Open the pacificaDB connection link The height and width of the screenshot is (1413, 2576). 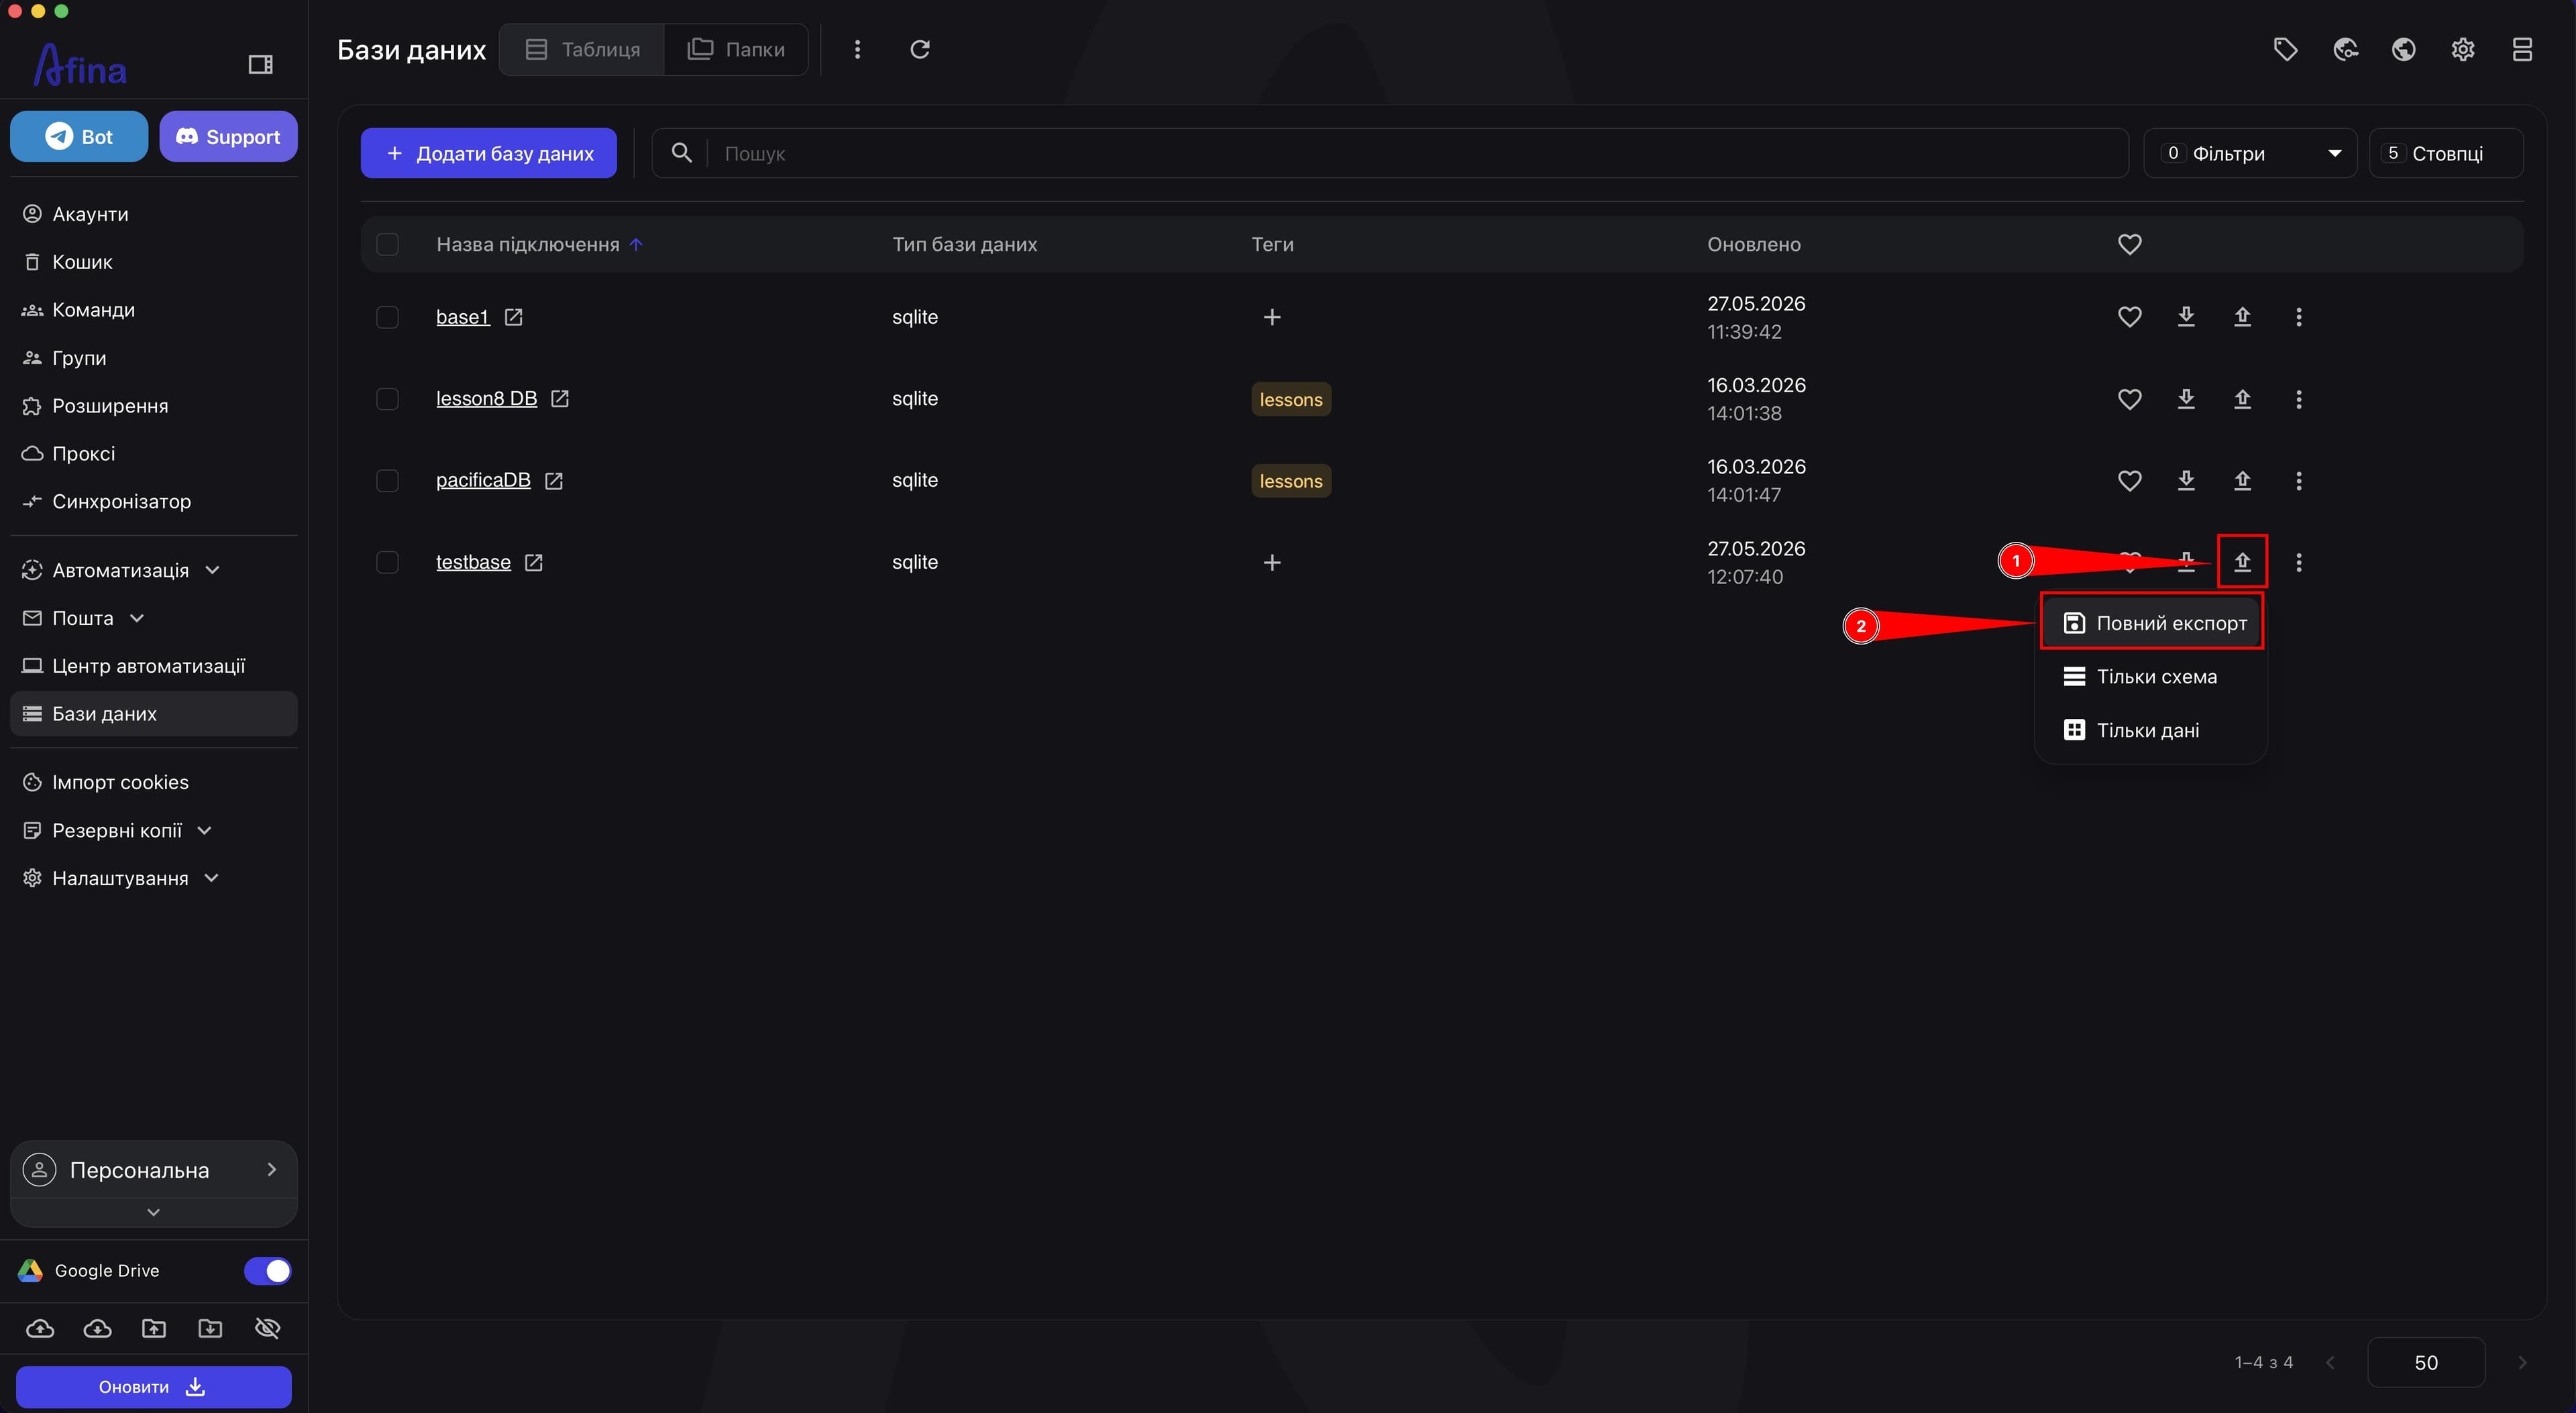pyautogui.click(x=483, y=481)
